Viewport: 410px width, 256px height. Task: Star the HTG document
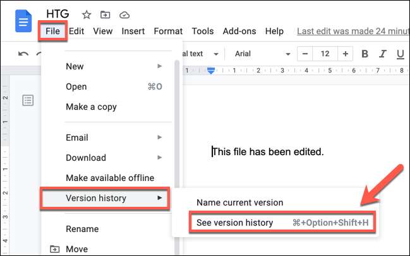click(x=87, y=14)
